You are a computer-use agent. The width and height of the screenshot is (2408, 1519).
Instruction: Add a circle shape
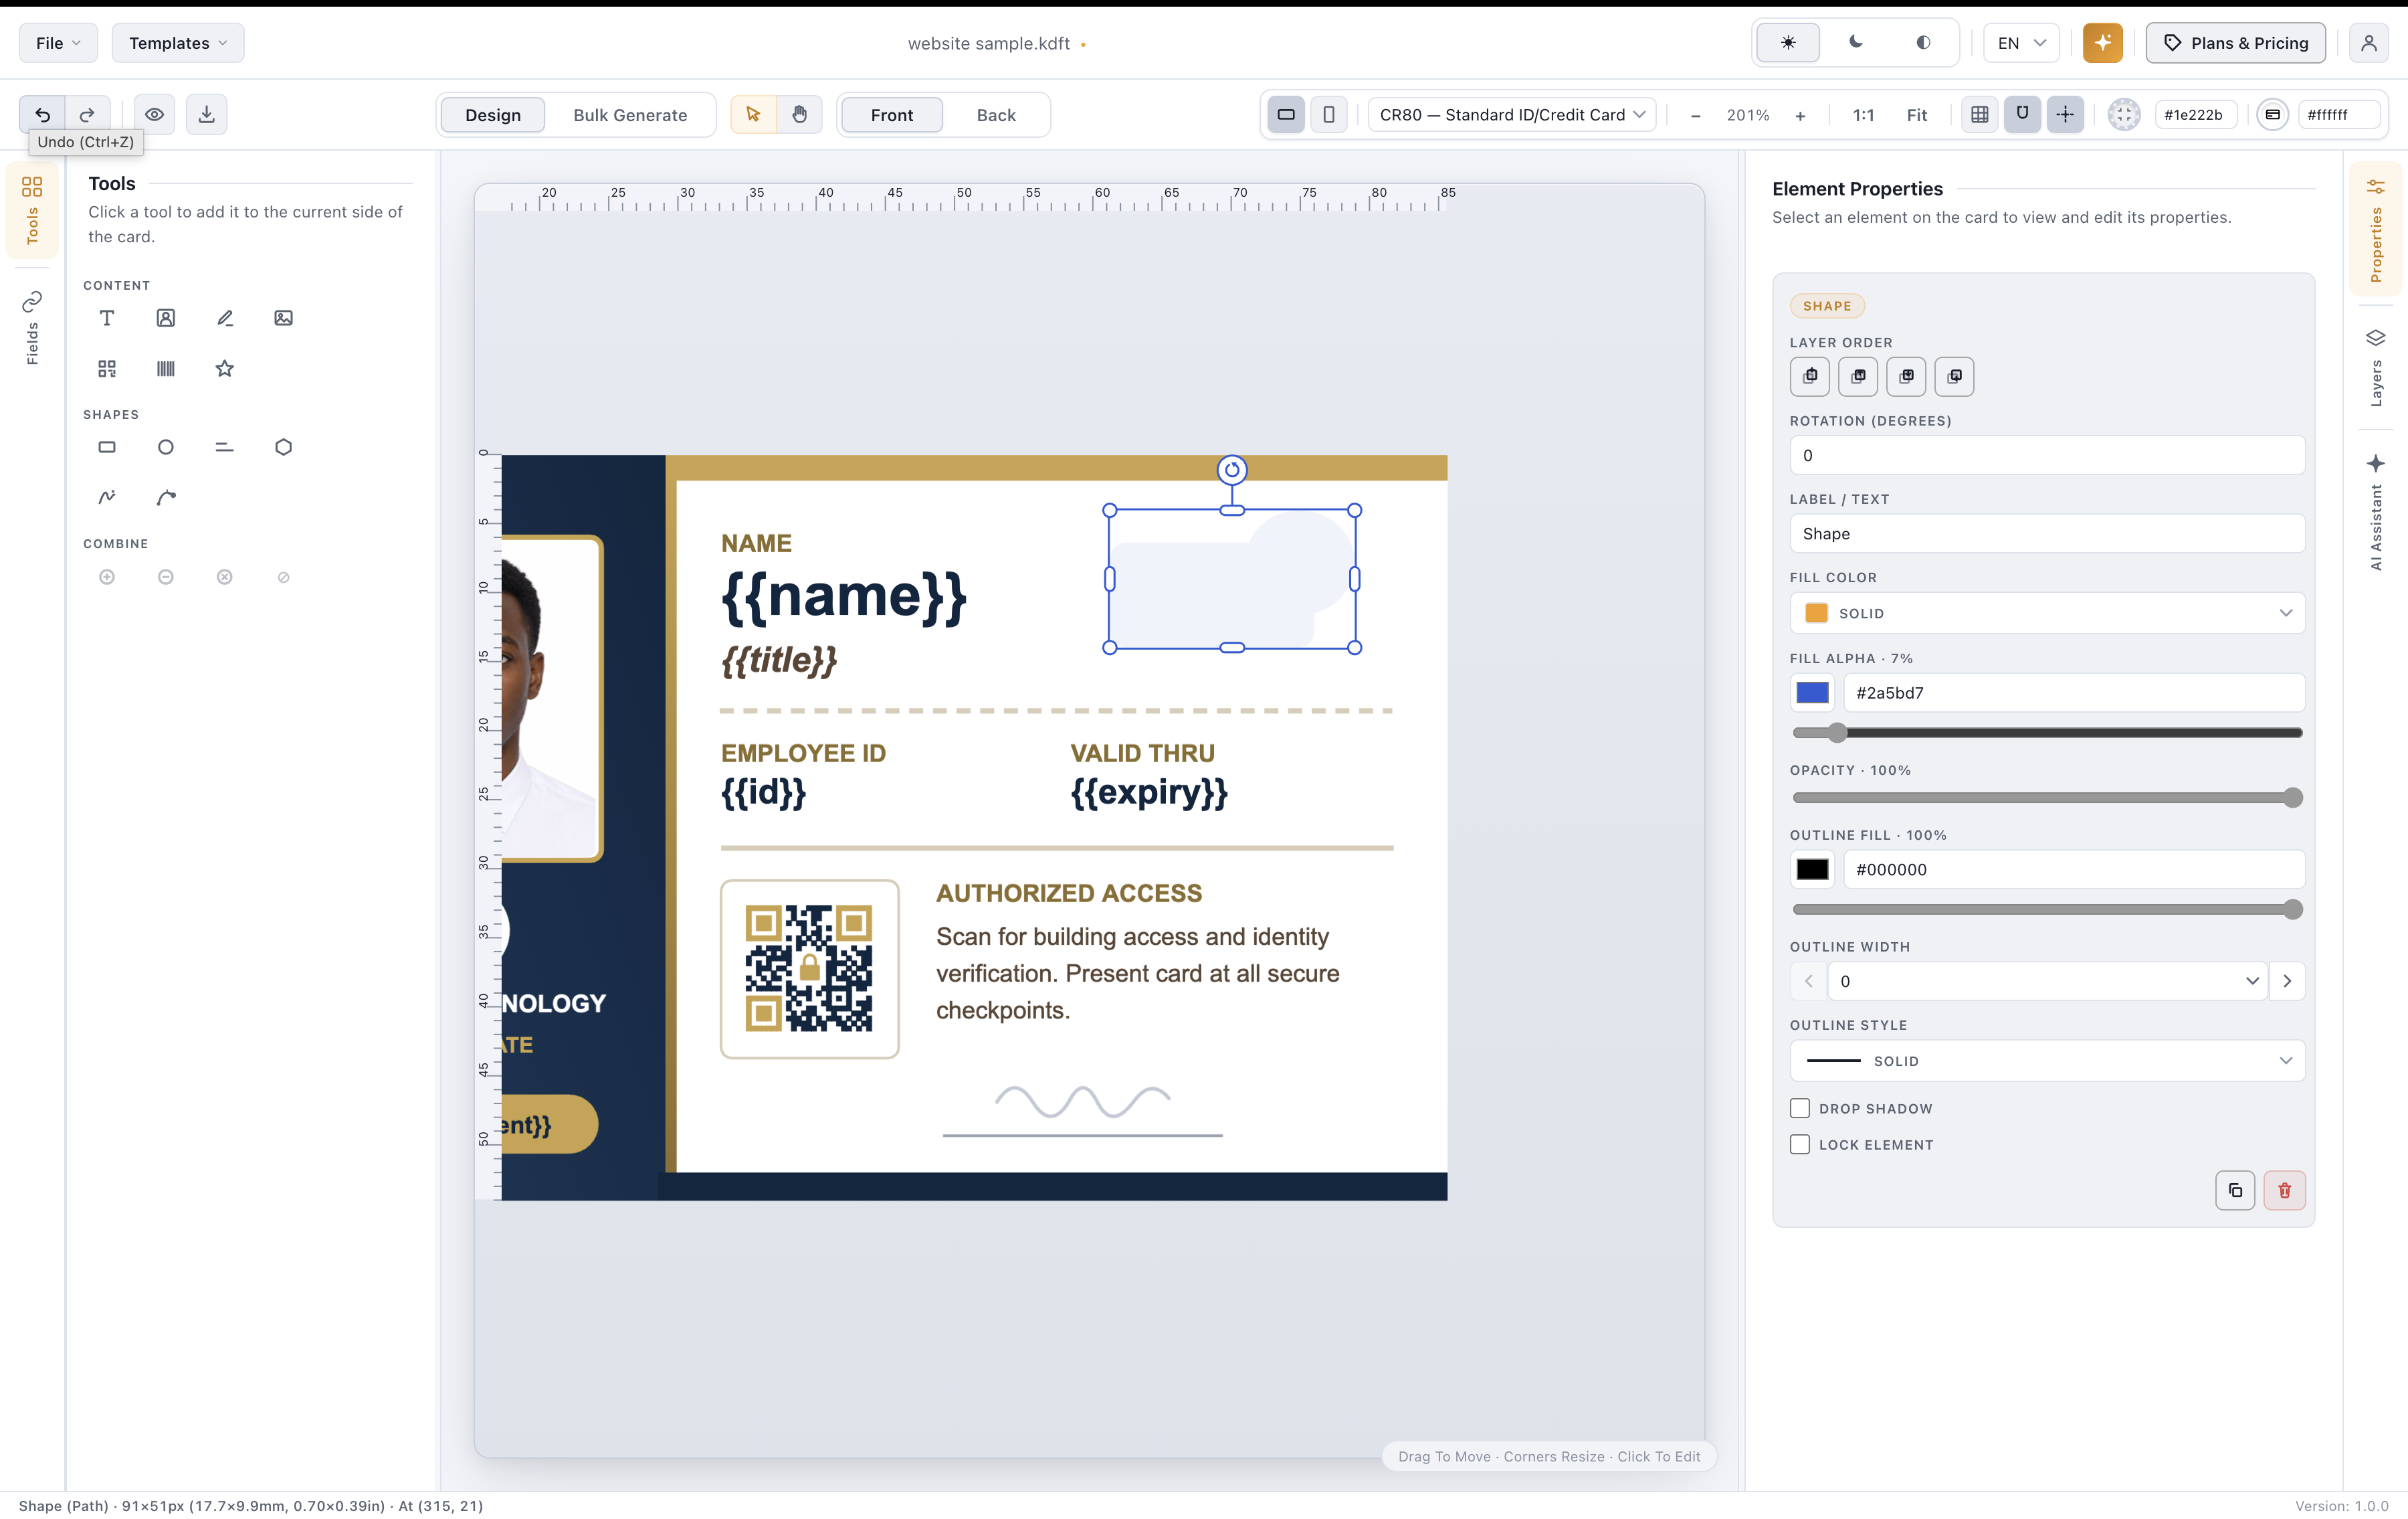coord(166,447)
